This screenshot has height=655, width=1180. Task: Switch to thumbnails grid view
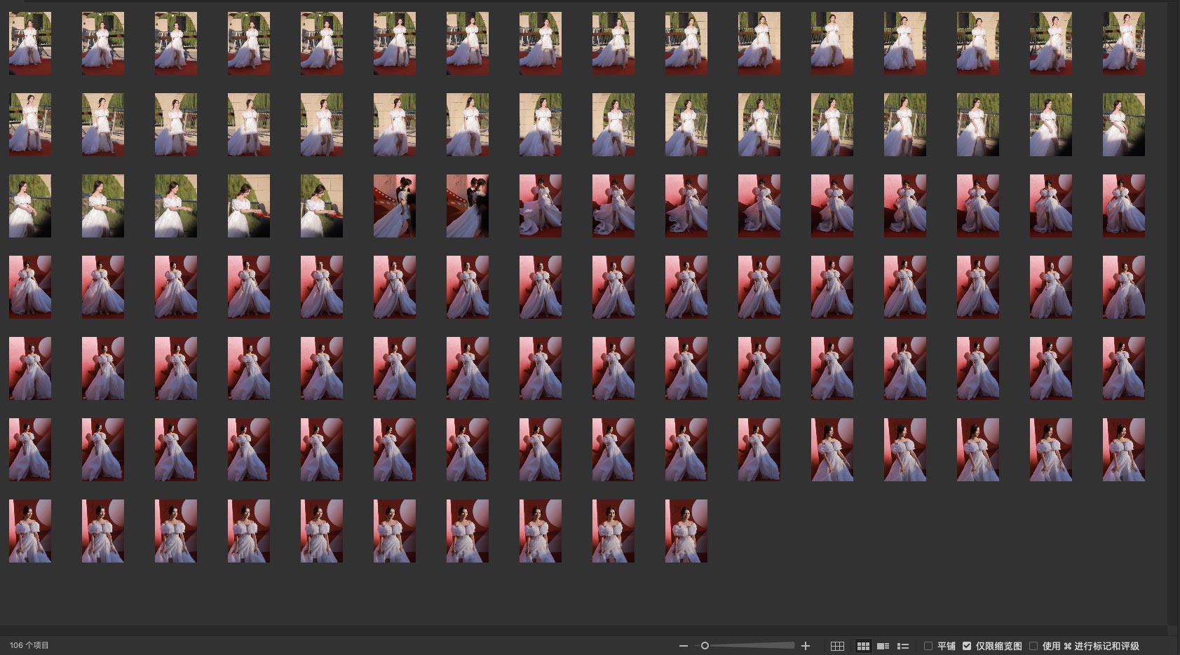pyautogui.click(x=863, y=646)
